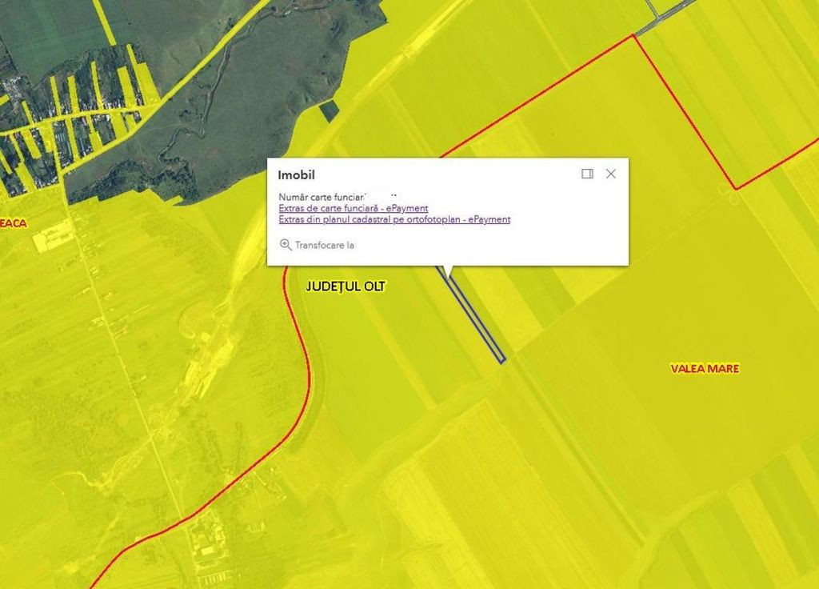Click the partially visible EACA label
Viewport: 819px width, 589px height.
[13, 223]
